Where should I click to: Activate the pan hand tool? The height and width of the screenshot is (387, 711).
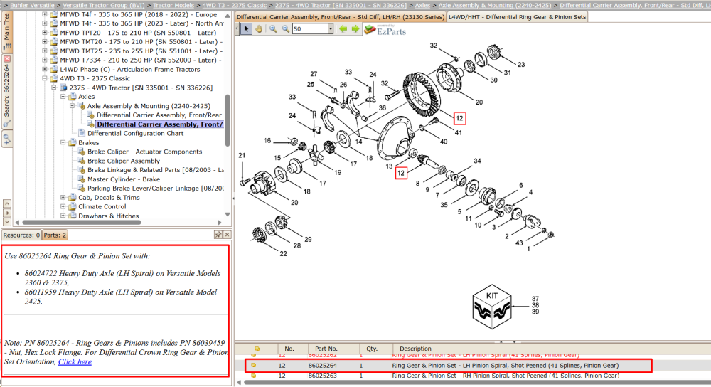(259, 29)
